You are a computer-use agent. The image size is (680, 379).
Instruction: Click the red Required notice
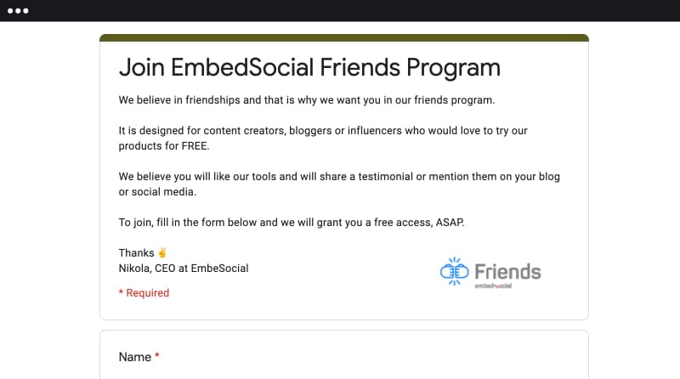click(144, 293)
